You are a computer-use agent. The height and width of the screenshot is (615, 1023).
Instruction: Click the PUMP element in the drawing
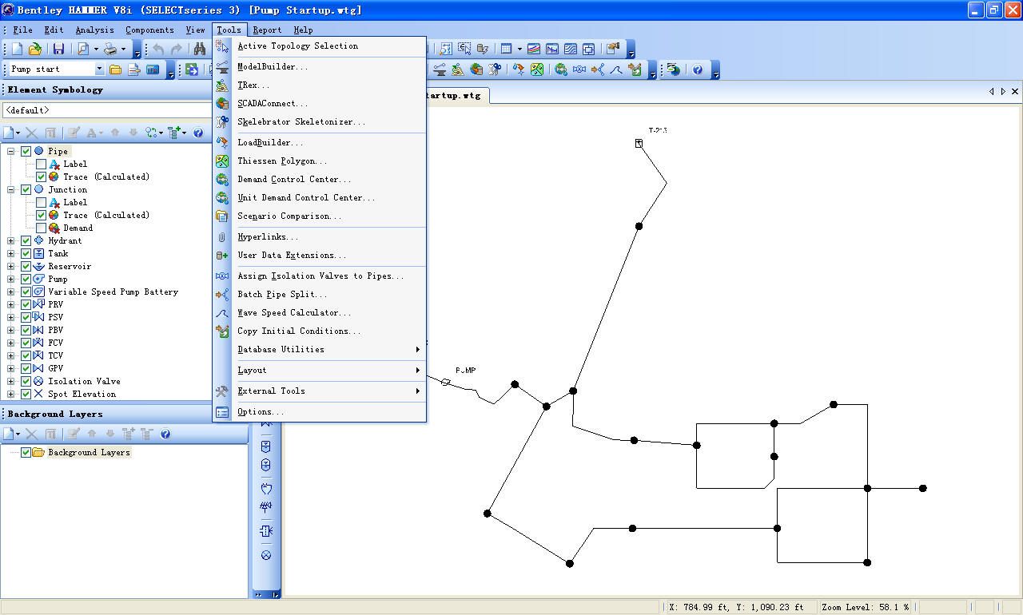pyautogui.click(x=446, y=382)
